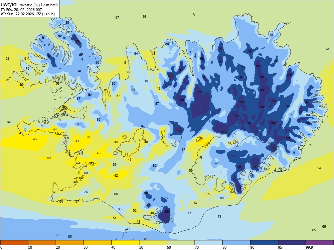Click the humidity value '78' off the south coast

pos(219,216)
